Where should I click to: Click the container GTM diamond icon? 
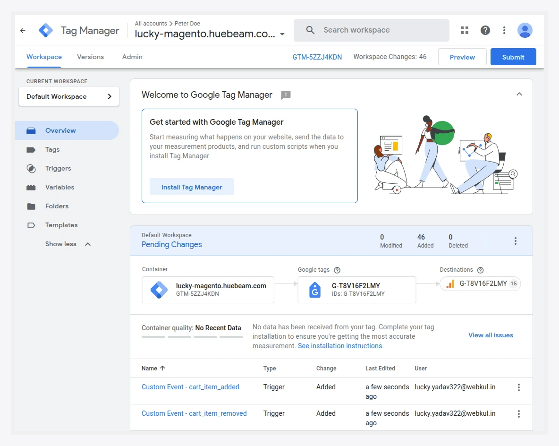coord(159,290)
